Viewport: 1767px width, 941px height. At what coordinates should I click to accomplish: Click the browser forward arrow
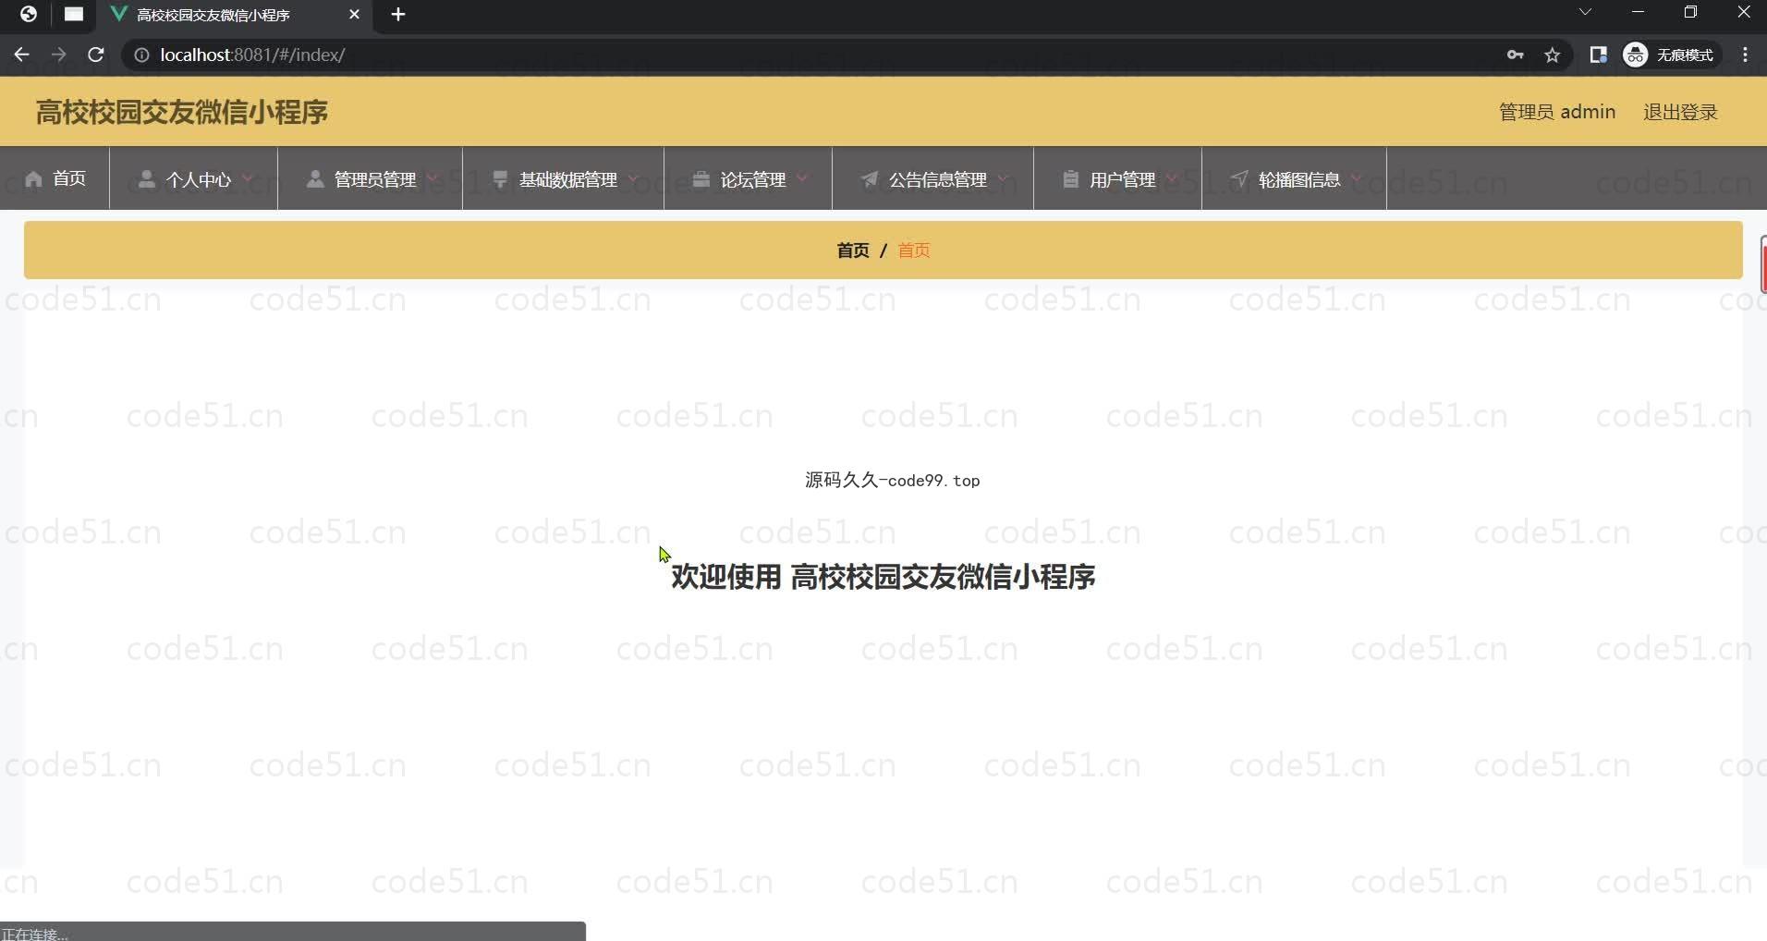click(x=58, y=55)
